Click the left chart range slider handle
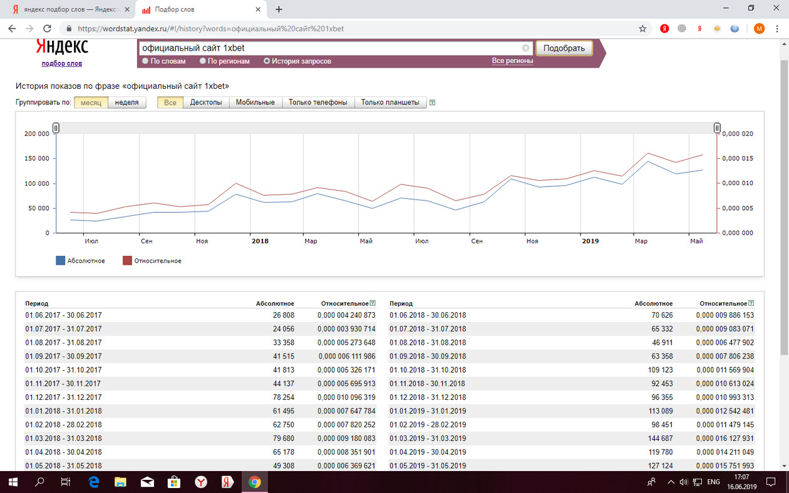 pyautogui.click(x=56, y=128)
